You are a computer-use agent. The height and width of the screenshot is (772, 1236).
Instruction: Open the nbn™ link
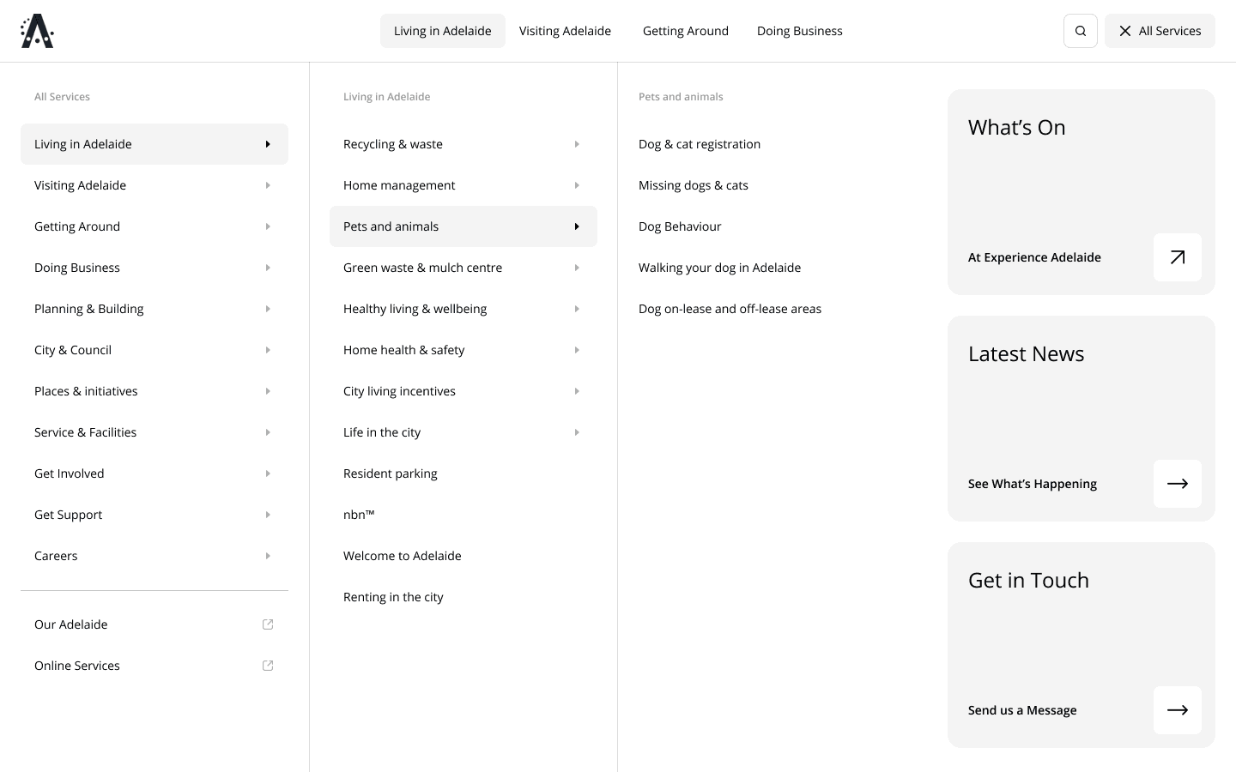pos(359,515)
